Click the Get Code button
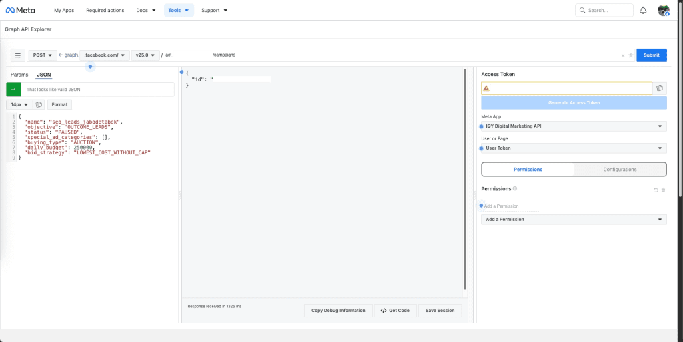Screen dimensions: 683x342 (395, 311)
